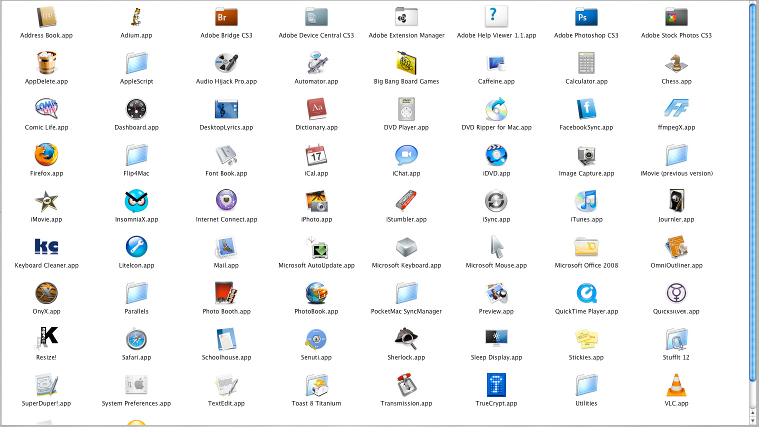This screenshot has height=427, width=759.
Task: Select the Adobe Photoshop CS3 folder icon
Action: pyautogui.click(x=586, y=17)
